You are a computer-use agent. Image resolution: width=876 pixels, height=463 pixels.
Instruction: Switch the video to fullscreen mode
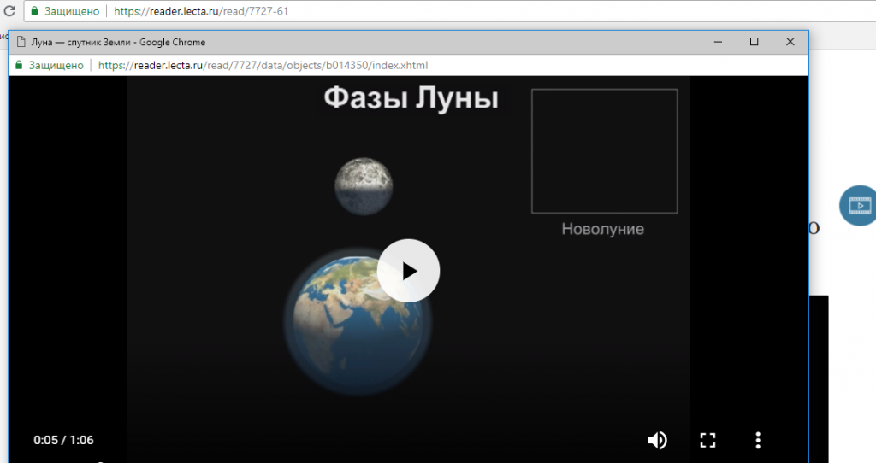(707, 440)
